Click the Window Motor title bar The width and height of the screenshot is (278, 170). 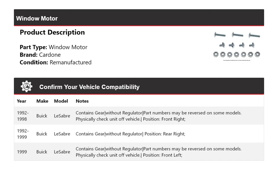tap(139, 18)
